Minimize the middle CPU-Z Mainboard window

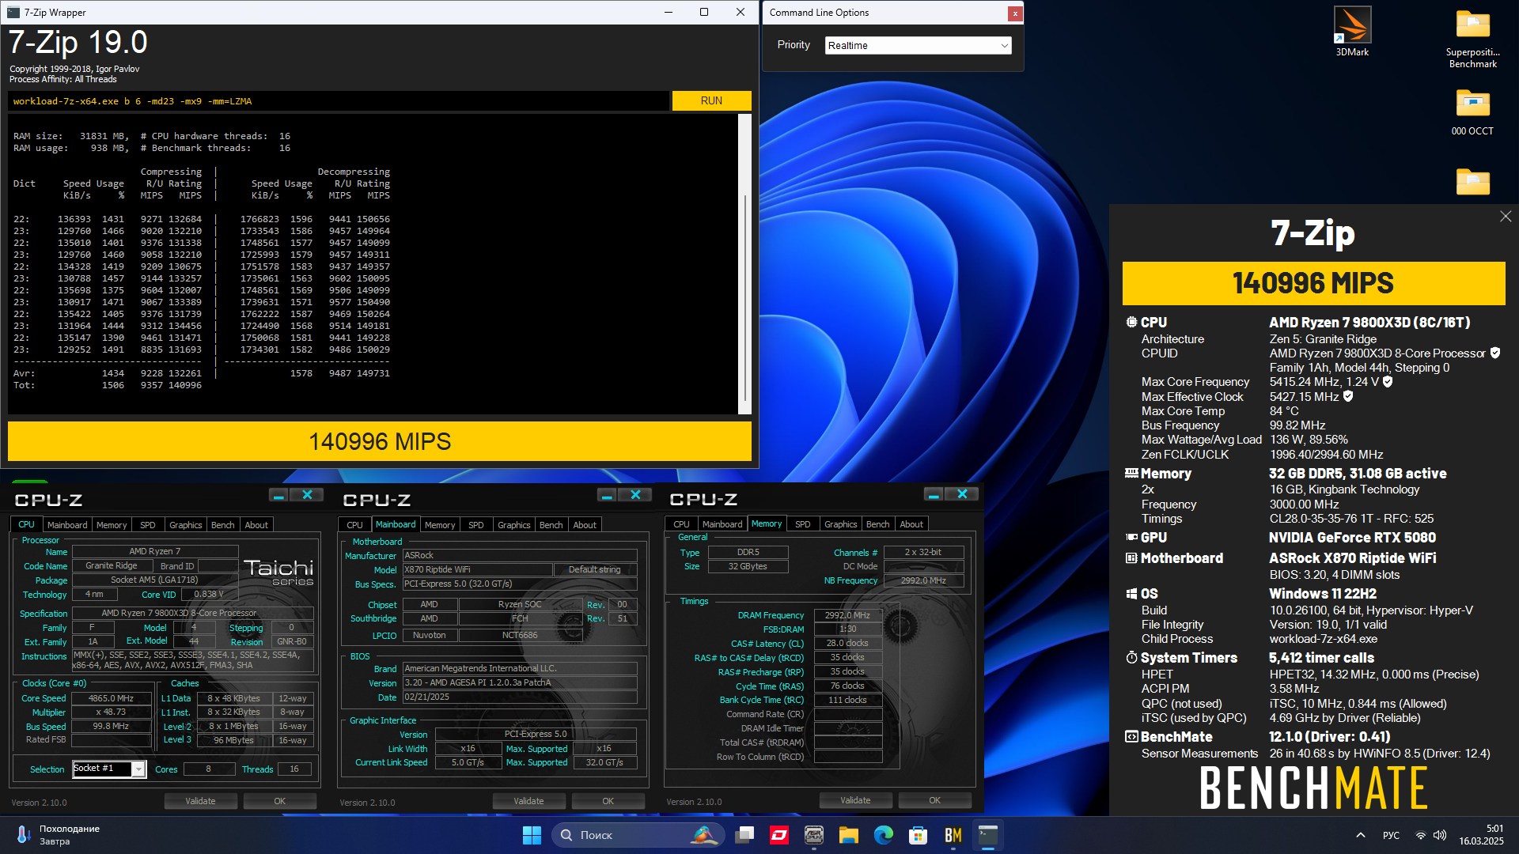click(x=607, y=495)
